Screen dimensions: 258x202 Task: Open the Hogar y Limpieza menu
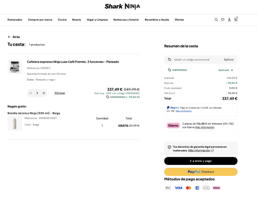click(x=97, y=20)
